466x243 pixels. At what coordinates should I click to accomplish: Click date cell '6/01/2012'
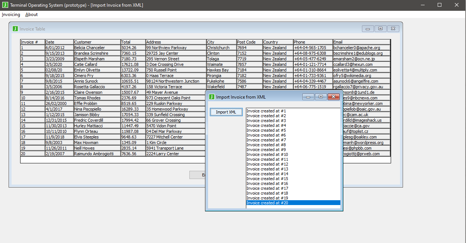(59, 48)
